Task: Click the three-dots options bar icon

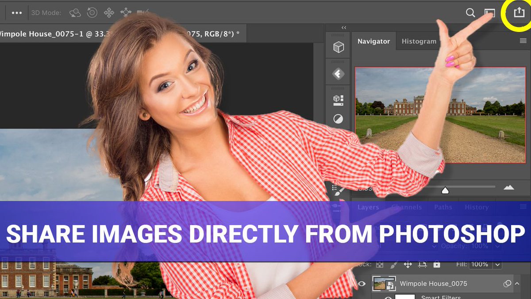Action: click(17, 13)
